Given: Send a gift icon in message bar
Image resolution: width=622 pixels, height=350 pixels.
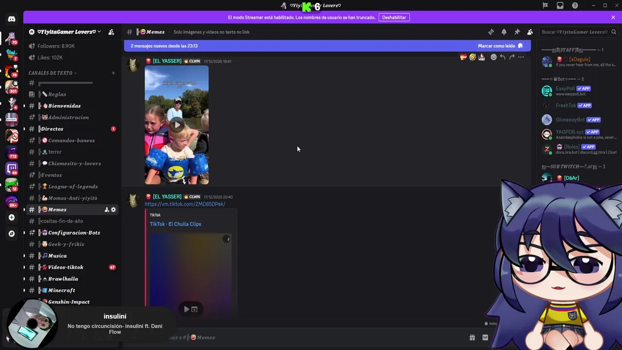Looking at the screenshot, I should [x=472, y=337].
